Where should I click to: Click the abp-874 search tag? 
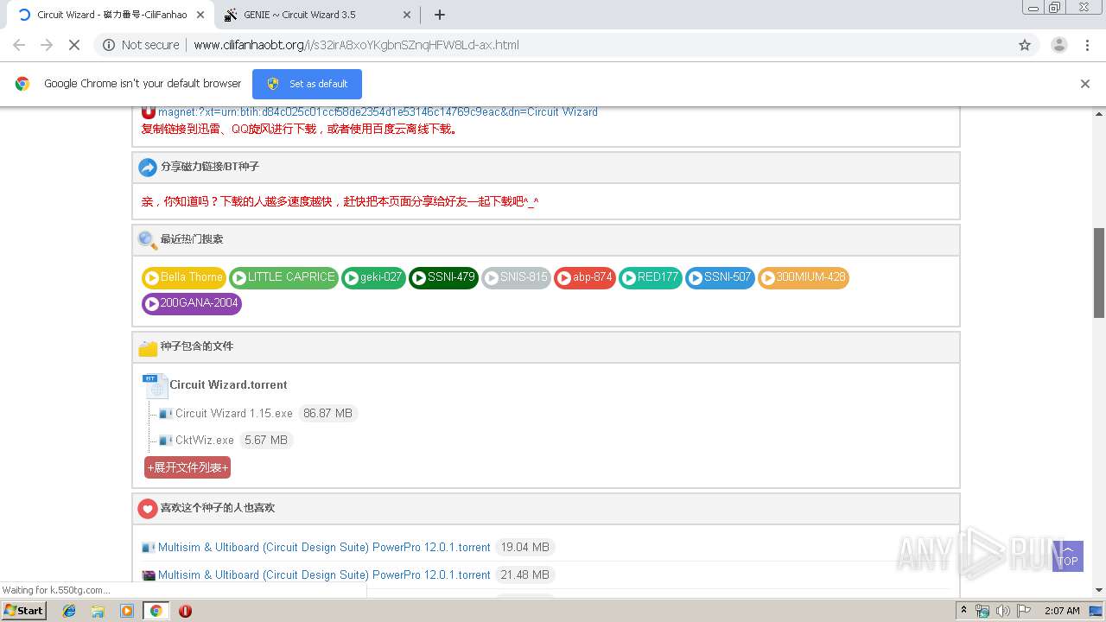point(585,277)
